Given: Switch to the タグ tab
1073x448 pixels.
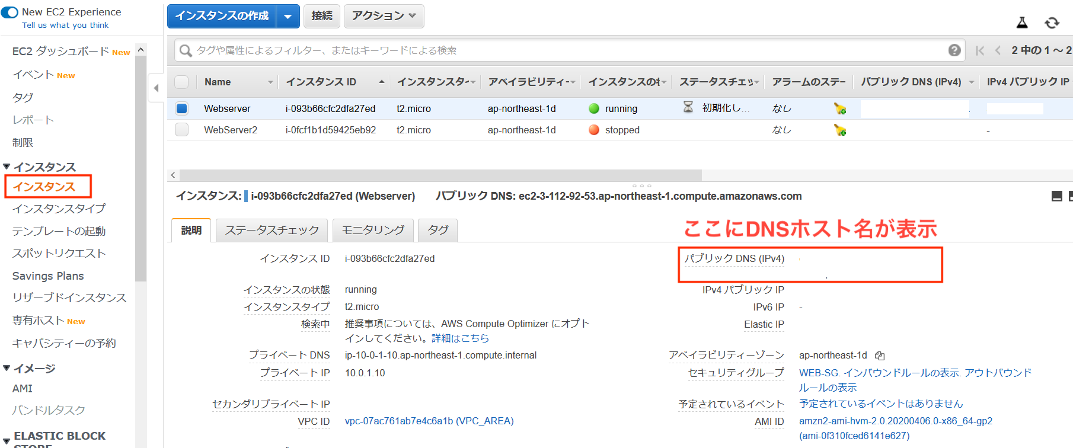Looking at the screenshot, I should pos(438,230).
